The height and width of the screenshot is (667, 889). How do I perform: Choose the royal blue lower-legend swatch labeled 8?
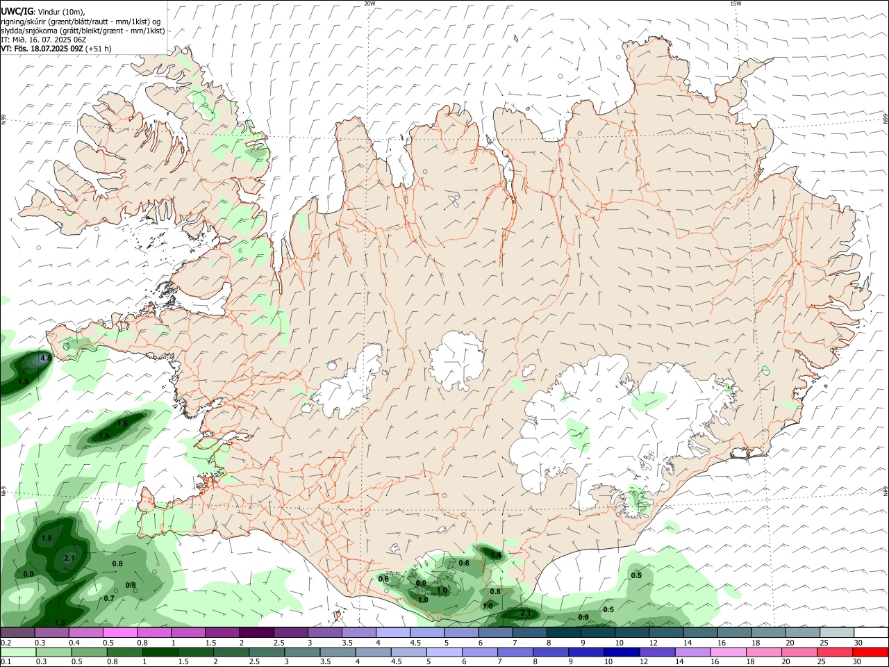click(550, 652)
